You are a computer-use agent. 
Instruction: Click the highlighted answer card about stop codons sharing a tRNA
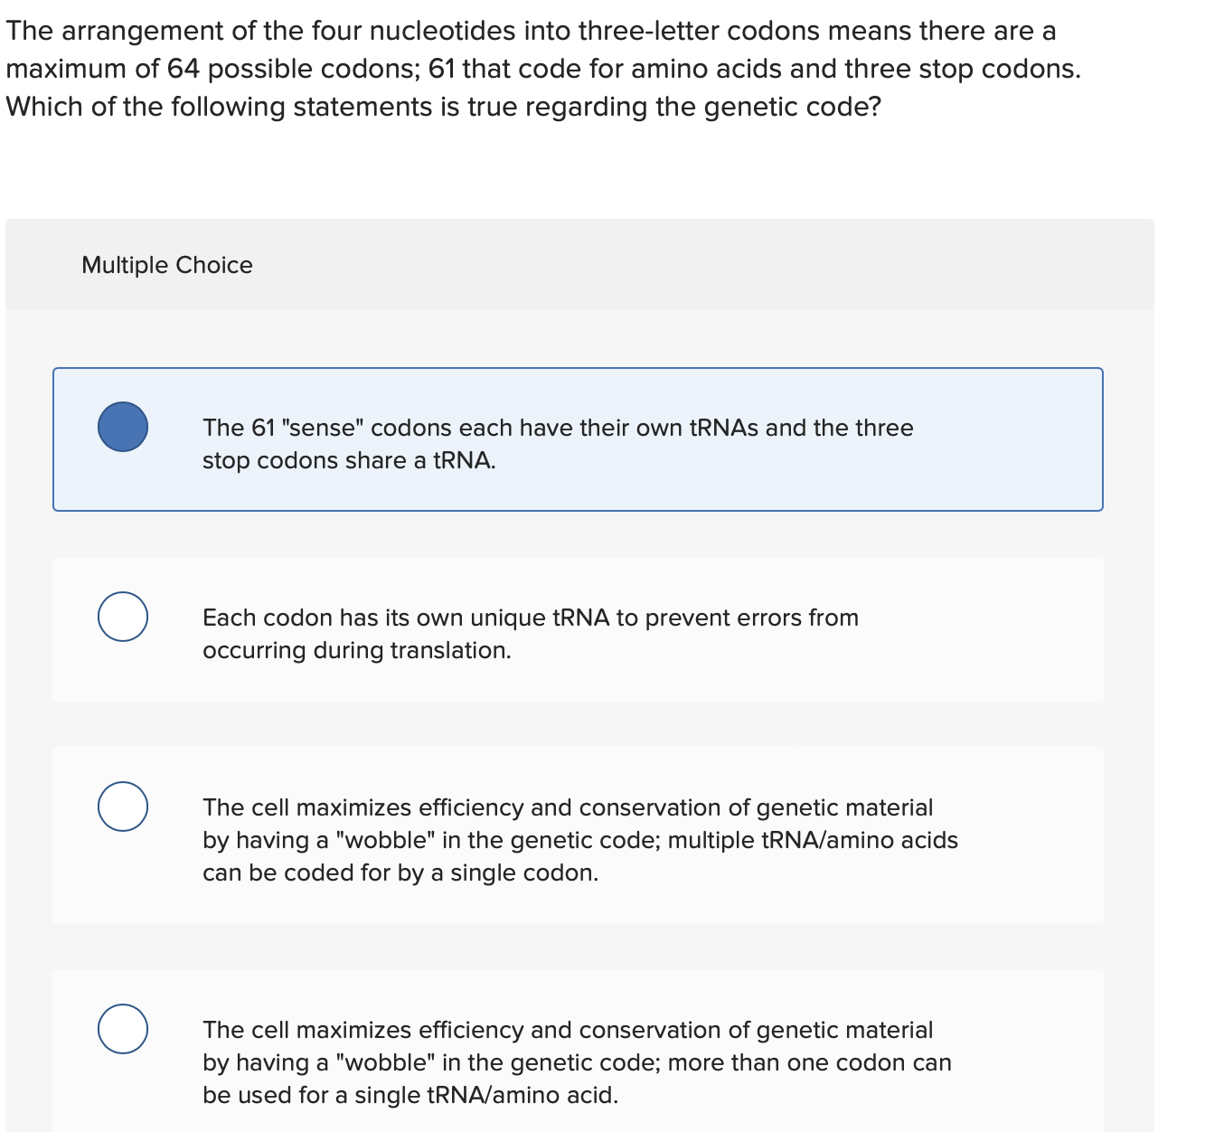pyautogui.click(x=578, y=439)
